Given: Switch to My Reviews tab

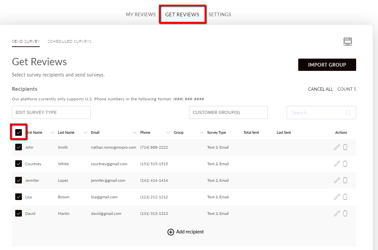Looking at the screenshot, I should click(x=141, y=15).
